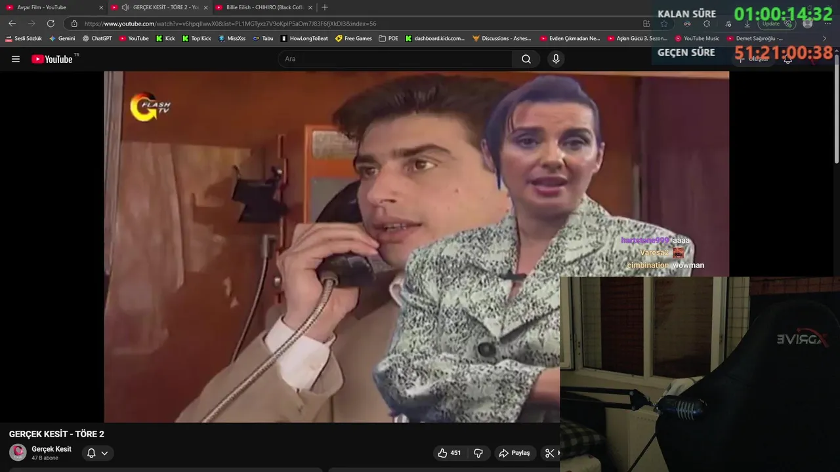This screenshot has height=472, width=840.
Task: Bookmark this page with star icon
Action: pos(664,24)
